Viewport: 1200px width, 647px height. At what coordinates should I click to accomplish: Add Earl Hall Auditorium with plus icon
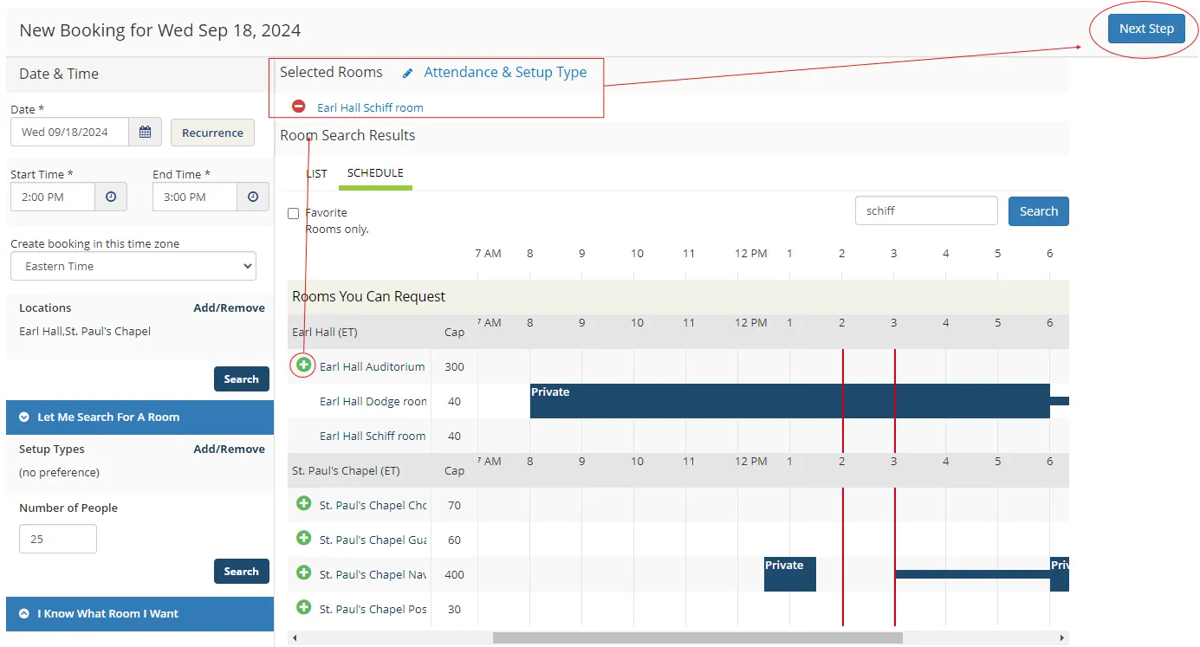click(x=303, y=365)
